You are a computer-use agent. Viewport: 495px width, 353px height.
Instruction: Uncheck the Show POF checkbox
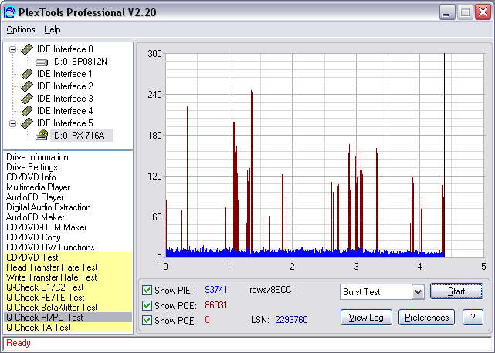click(147, 320)
